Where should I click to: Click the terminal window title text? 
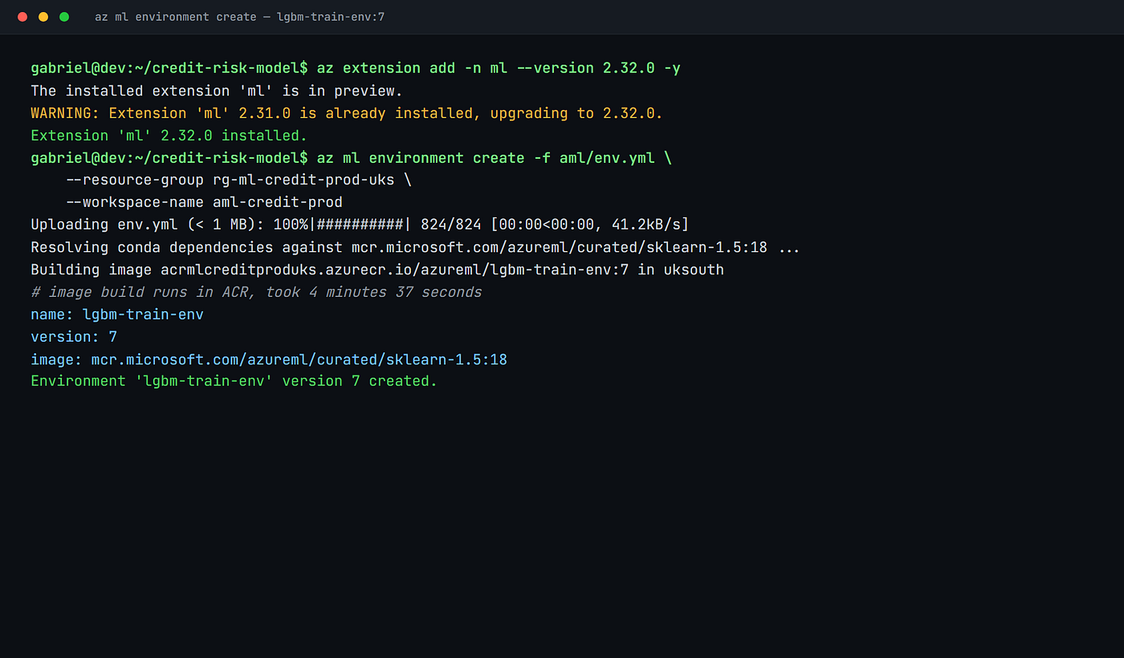(x=239, y=17)
